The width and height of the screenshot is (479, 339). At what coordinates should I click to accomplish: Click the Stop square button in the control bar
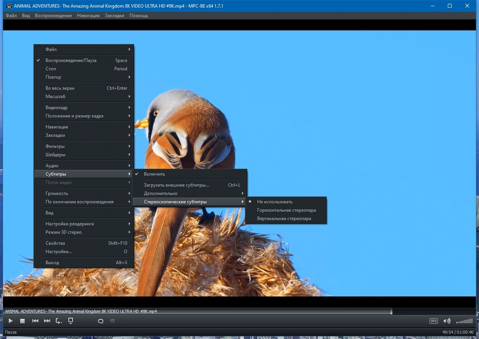pyautogui.click(x=23, y=321)
